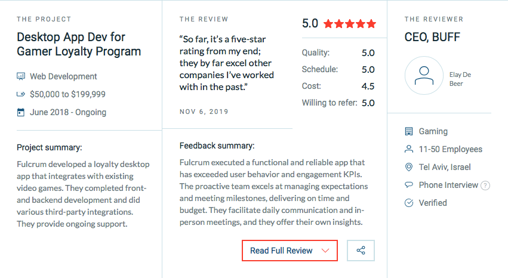Click the red chevron on Read Full Review
The height and width of the screenshot is (278, 508).
[325, 251]
